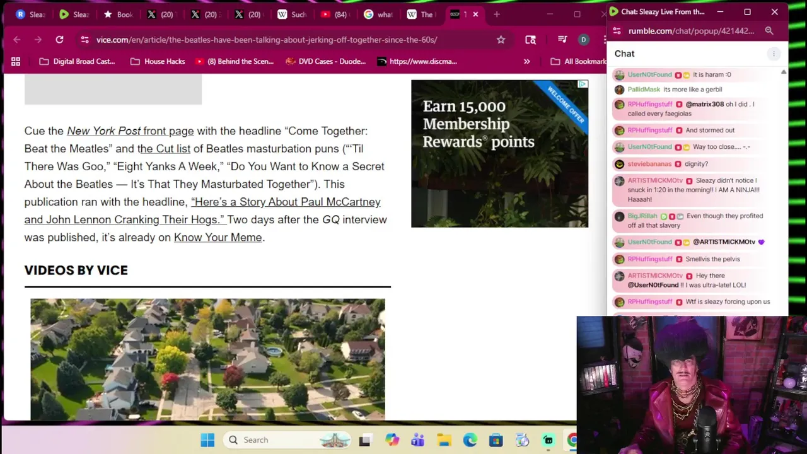Open the Digital Broad Cast bookmark folder

[77, 61]
